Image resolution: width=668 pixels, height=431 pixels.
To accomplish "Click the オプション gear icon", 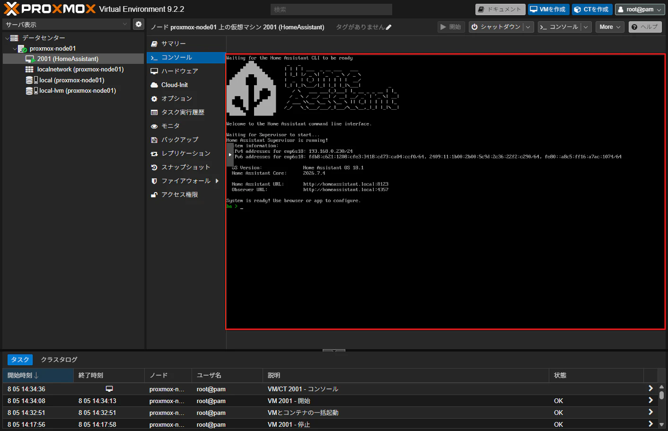I will point(154,99).
